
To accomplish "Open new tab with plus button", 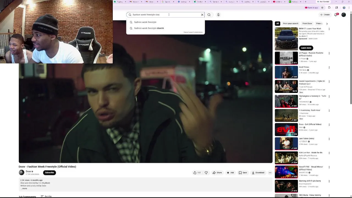I will (x=306, y=2).
